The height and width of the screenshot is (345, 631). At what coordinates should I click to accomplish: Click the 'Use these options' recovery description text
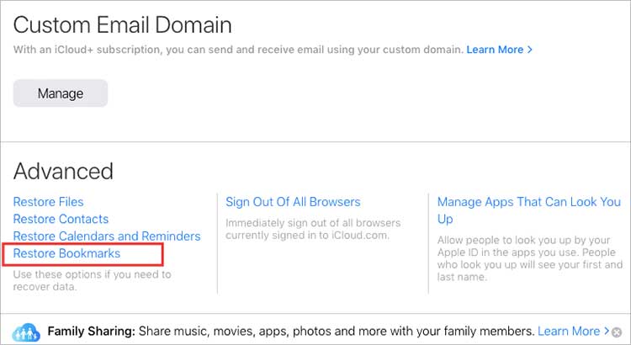93,280
